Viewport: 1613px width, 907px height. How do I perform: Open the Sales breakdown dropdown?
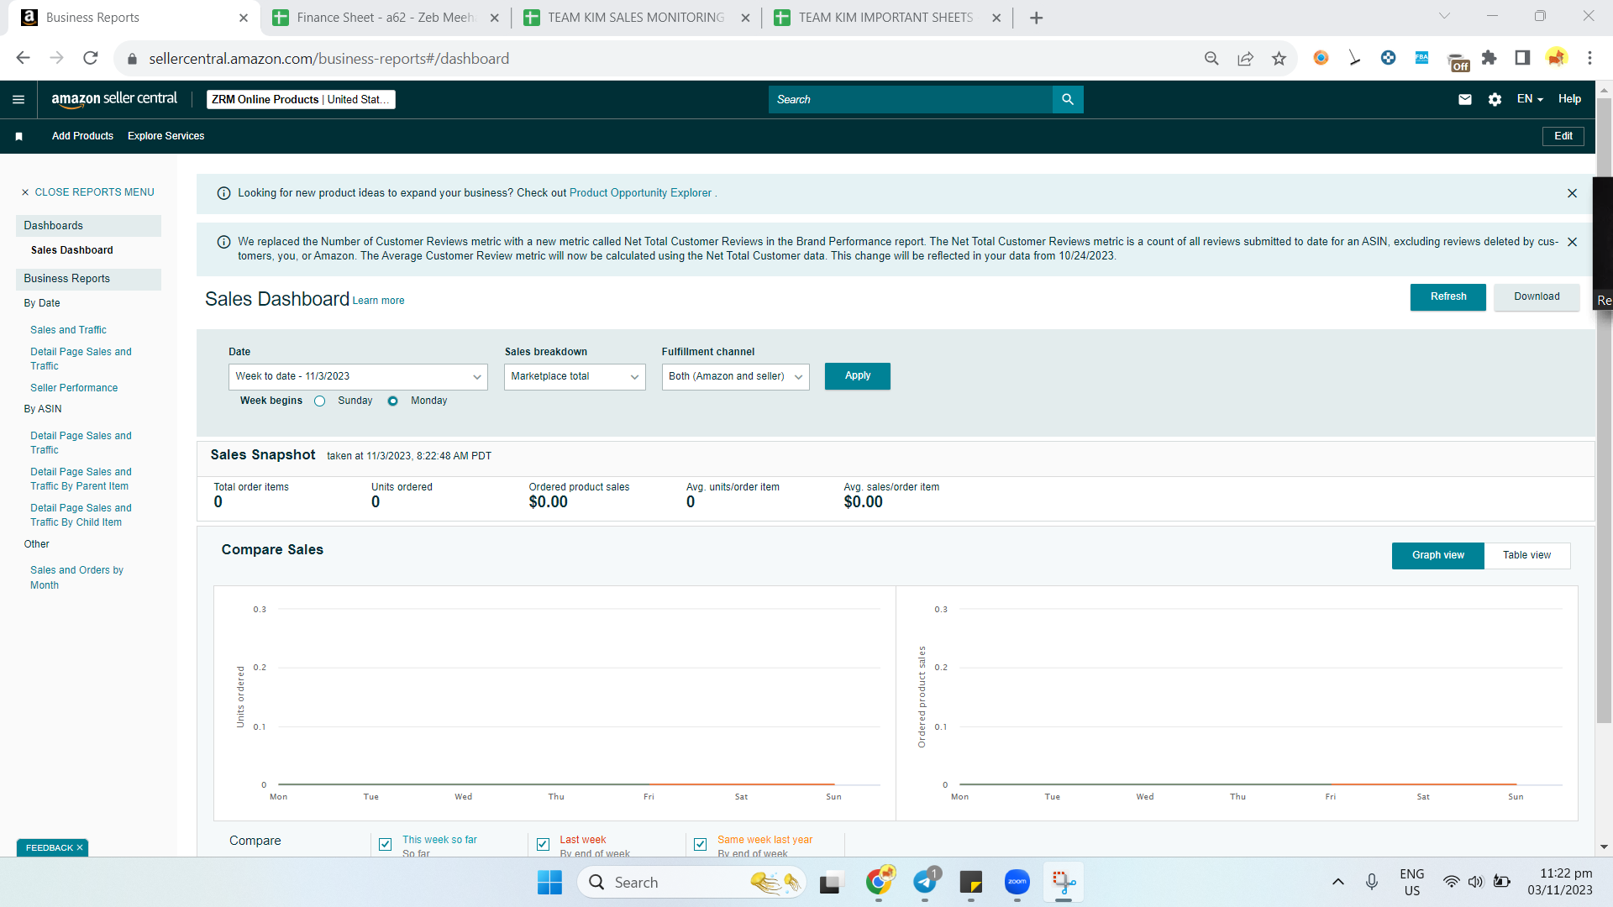pyautogui.click(x=575, y=376)
